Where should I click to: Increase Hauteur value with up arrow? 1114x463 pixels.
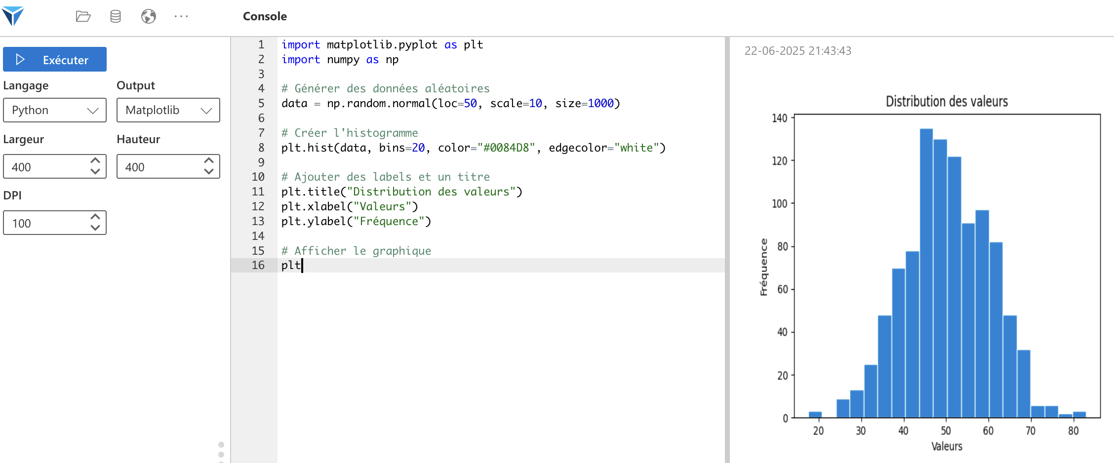pyautogui.click(x=209, y=160)
